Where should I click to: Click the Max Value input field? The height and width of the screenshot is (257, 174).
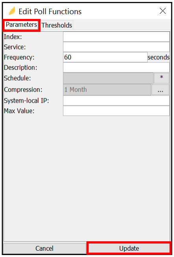116,111
